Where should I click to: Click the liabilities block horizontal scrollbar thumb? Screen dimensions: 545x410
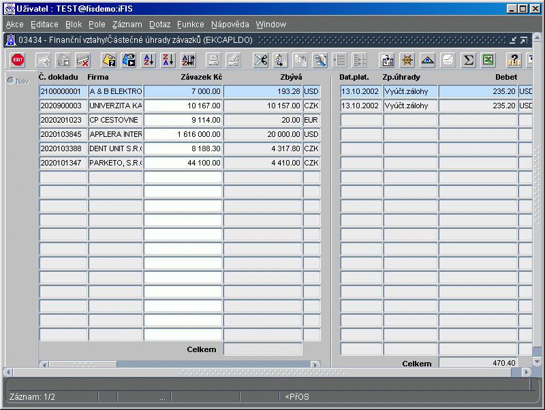pyautogui.click(x=83, y=364)
